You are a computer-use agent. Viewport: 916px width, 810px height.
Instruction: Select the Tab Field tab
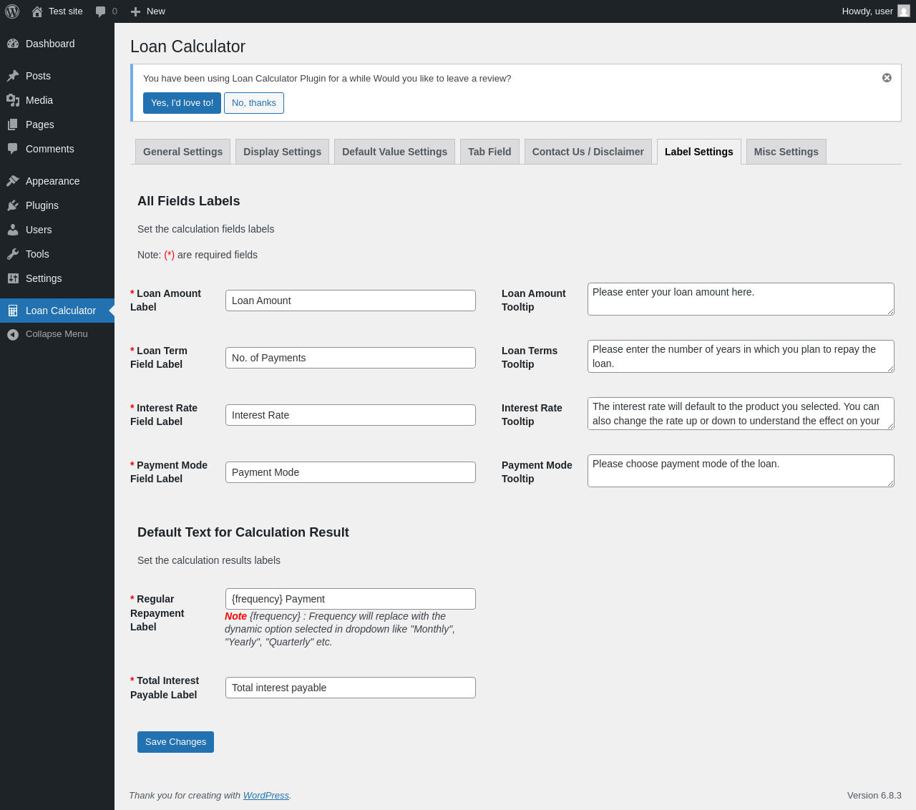click(x=489, y=152)
